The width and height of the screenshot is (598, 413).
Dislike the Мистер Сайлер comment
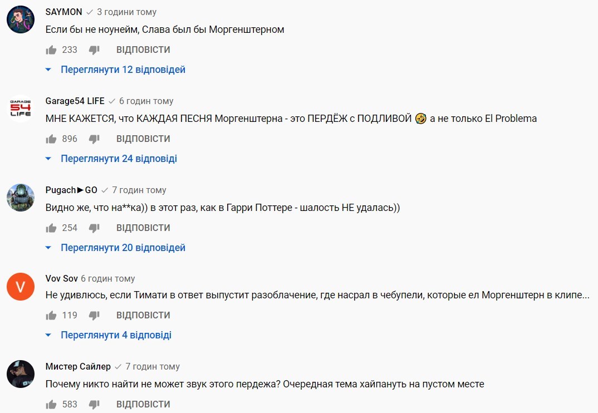(94, 405)
